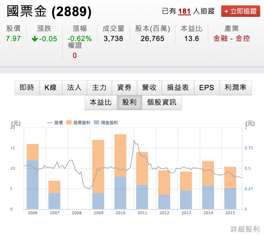Click the 2011 blue cash dividend bar

pyautogui.click(x=142, y=197)
